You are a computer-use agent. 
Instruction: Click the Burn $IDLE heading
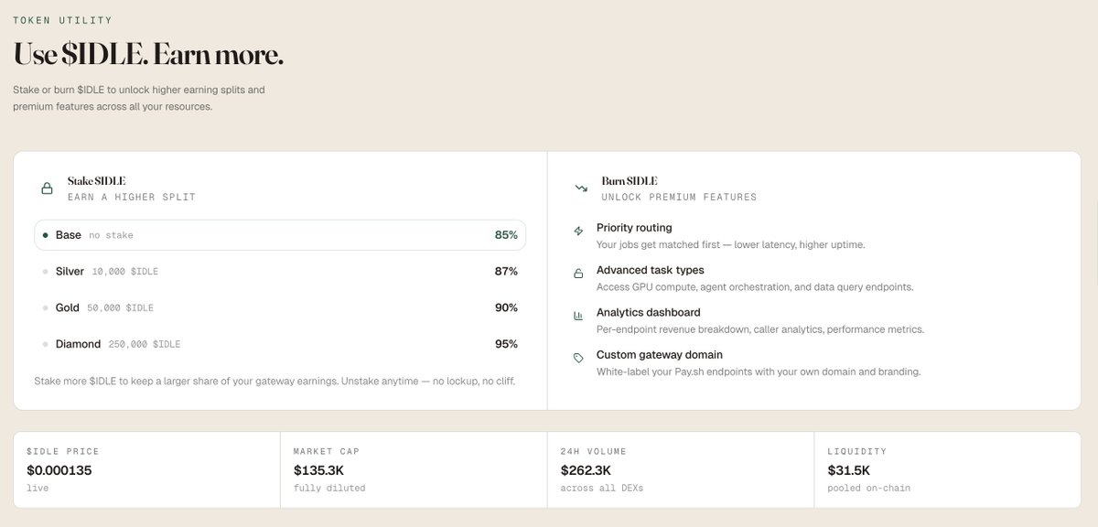pyautogui.click(x=629, y=181)
